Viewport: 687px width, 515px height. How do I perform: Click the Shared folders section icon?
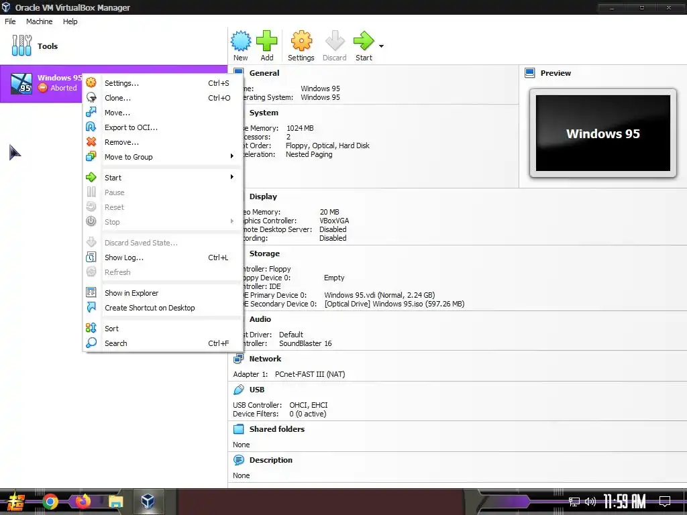[x=238, y=429]
